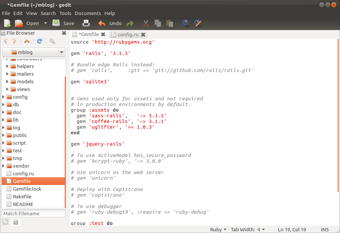Open the Tab Width dropdown
The width and height of the screenshot is (340, 233).
click(248, 230)
